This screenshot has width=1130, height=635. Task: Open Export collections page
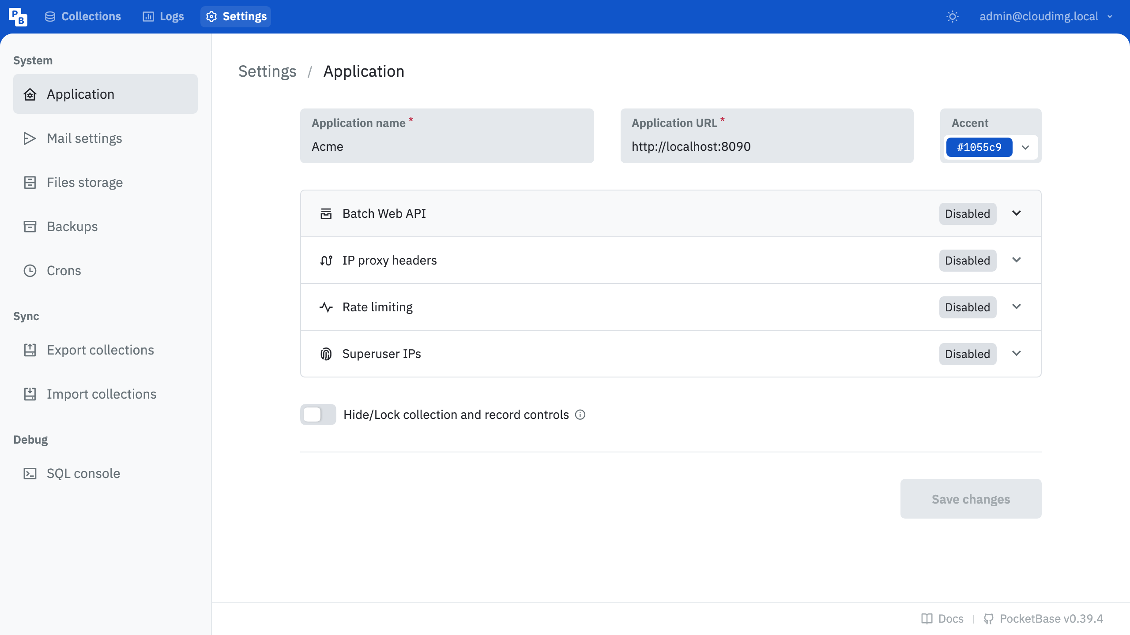click(x=105, y=350)
